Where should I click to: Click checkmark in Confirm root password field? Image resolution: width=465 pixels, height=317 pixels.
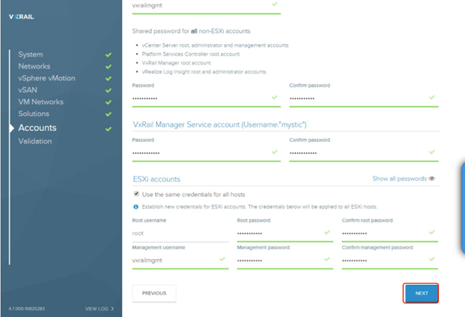pos(431,232)
